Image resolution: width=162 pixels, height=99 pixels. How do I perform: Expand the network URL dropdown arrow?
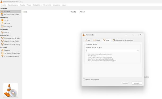[138, 51]
